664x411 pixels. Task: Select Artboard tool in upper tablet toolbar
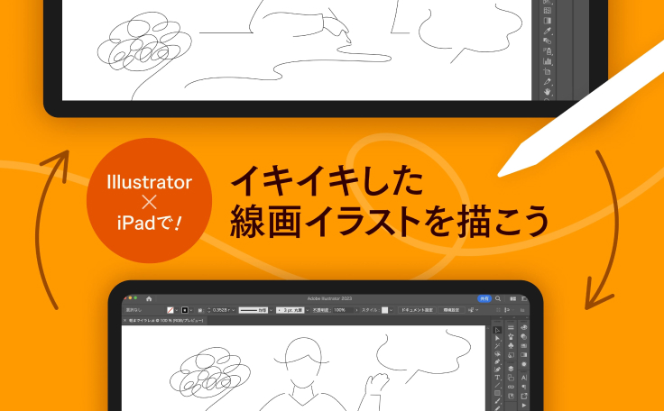click(547, 71)
